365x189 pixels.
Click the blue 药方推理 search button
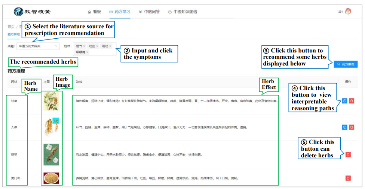click(x=346, y=64)
